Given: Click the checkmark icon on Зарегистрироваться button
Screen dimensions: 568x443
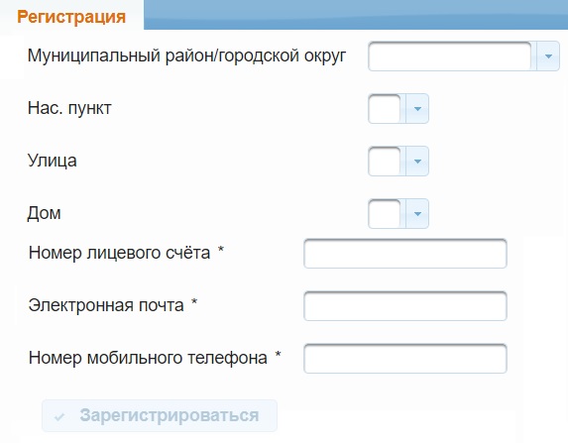Looking at the screenshot, I should tap(59, 417).
